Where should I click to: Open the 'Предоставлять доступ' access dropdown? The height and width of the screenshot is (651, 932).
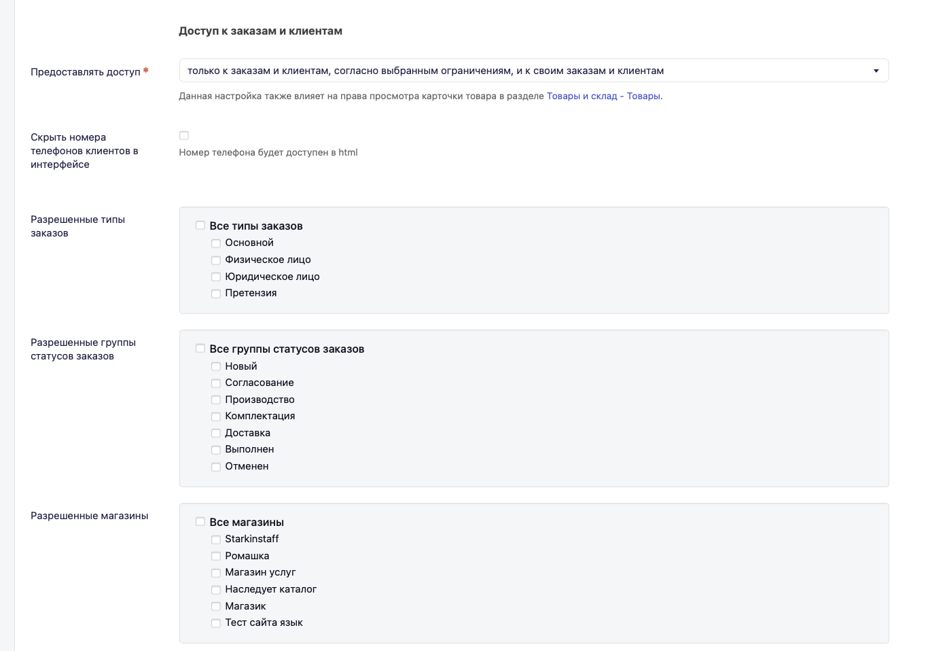[533, 71]
